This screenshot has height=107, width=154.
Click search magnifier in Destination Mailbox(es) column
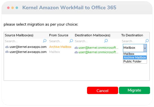pos(106,41)
